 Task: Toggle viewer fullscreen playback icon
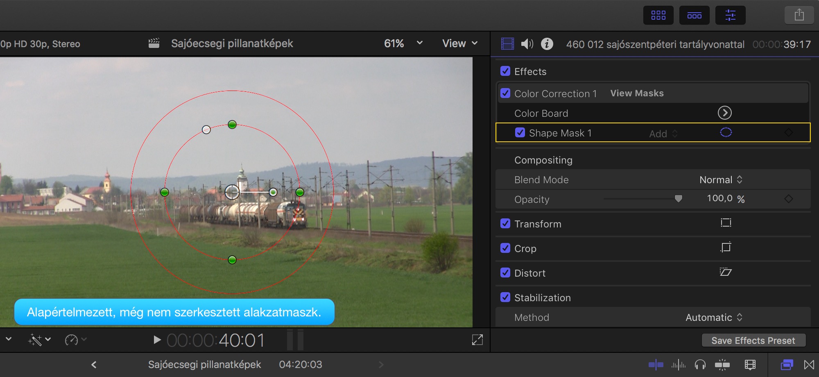477,340
